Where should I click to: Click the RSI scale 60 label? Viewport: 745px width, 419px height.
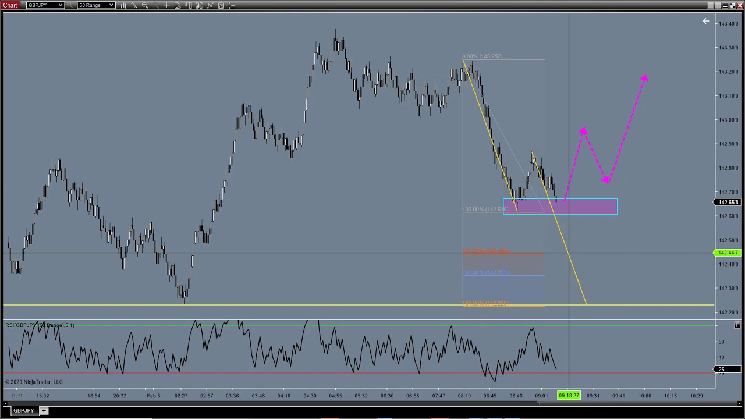[722, 342]
